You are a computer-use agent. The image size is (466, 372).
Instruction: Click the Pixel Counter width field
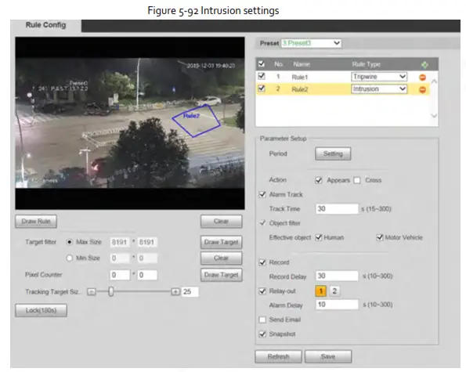click(x=120, y=275)
